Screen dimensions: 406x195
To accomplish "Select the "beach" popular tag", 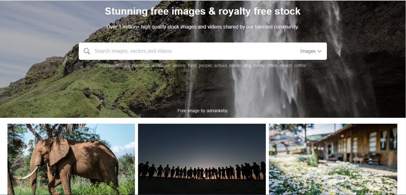I will pos(286,65).
